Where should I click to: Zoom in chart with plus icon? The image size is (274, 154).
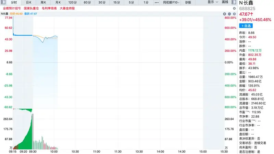click(225, 14)
